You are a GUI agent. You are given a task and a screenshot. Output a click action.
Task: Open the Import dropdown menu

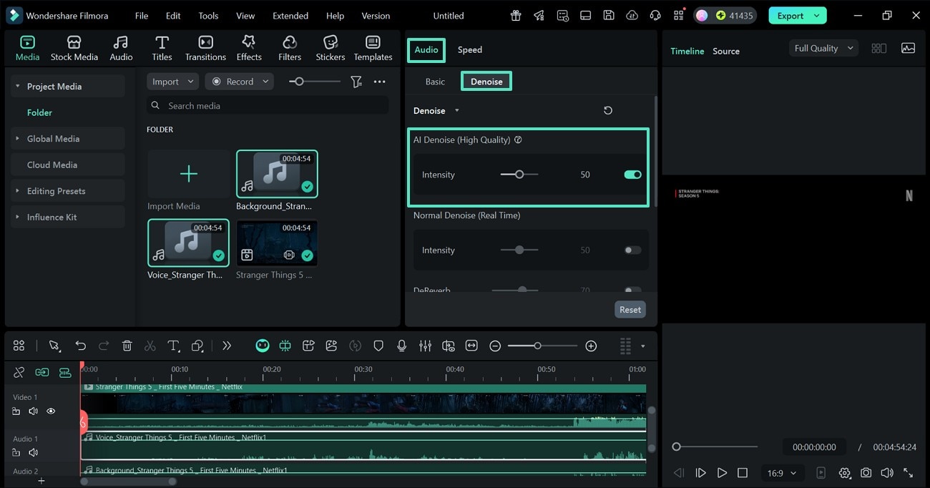click(x=172, y=81)
